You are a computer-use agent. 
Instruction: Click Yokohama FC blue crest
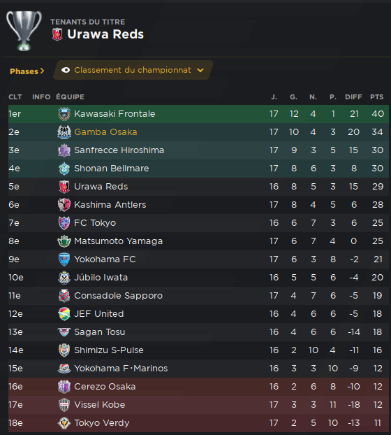[x=64, y=259]
